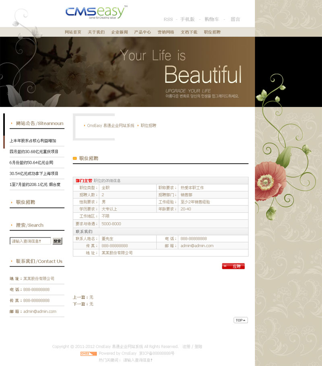The image size is (322, 366).
Task: Go to 文档下载 in the navigation
Action: (189, 32)
